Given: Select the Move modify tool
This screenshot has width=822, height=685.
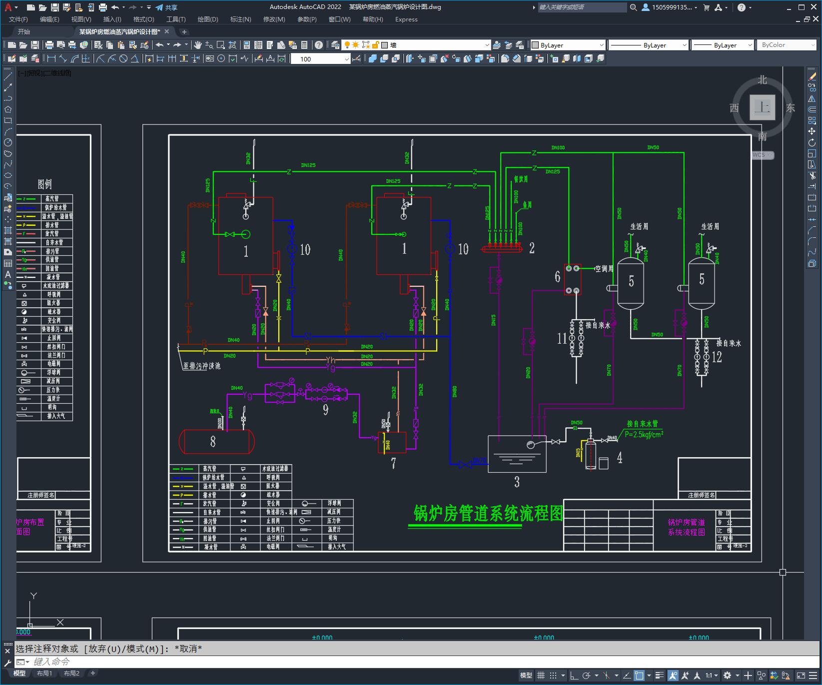Looking at the screenshot, I should (812, 131).
